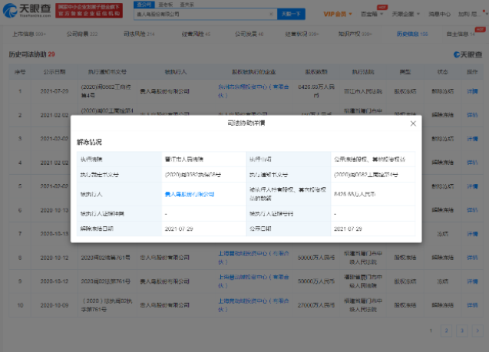Screen dimensions: 489x352
Task: Open 详情 link for the first table row
Action: click(473, 90)
